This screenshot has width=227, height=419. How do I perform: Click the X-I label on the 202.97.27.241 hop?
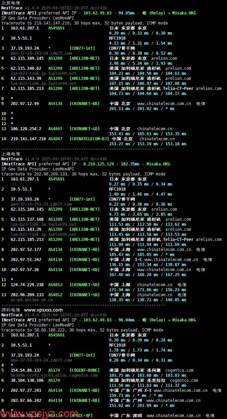148,390
